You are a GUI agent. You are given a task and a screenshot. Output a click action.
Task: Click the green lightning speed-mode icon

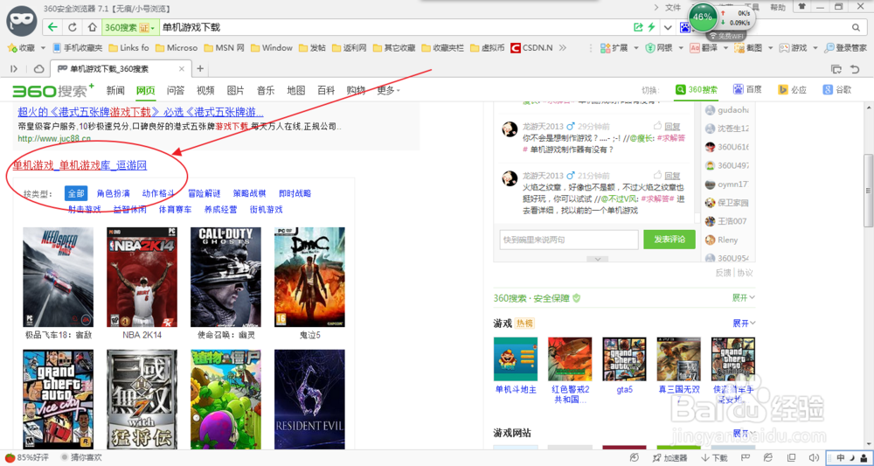pos(651,27)
